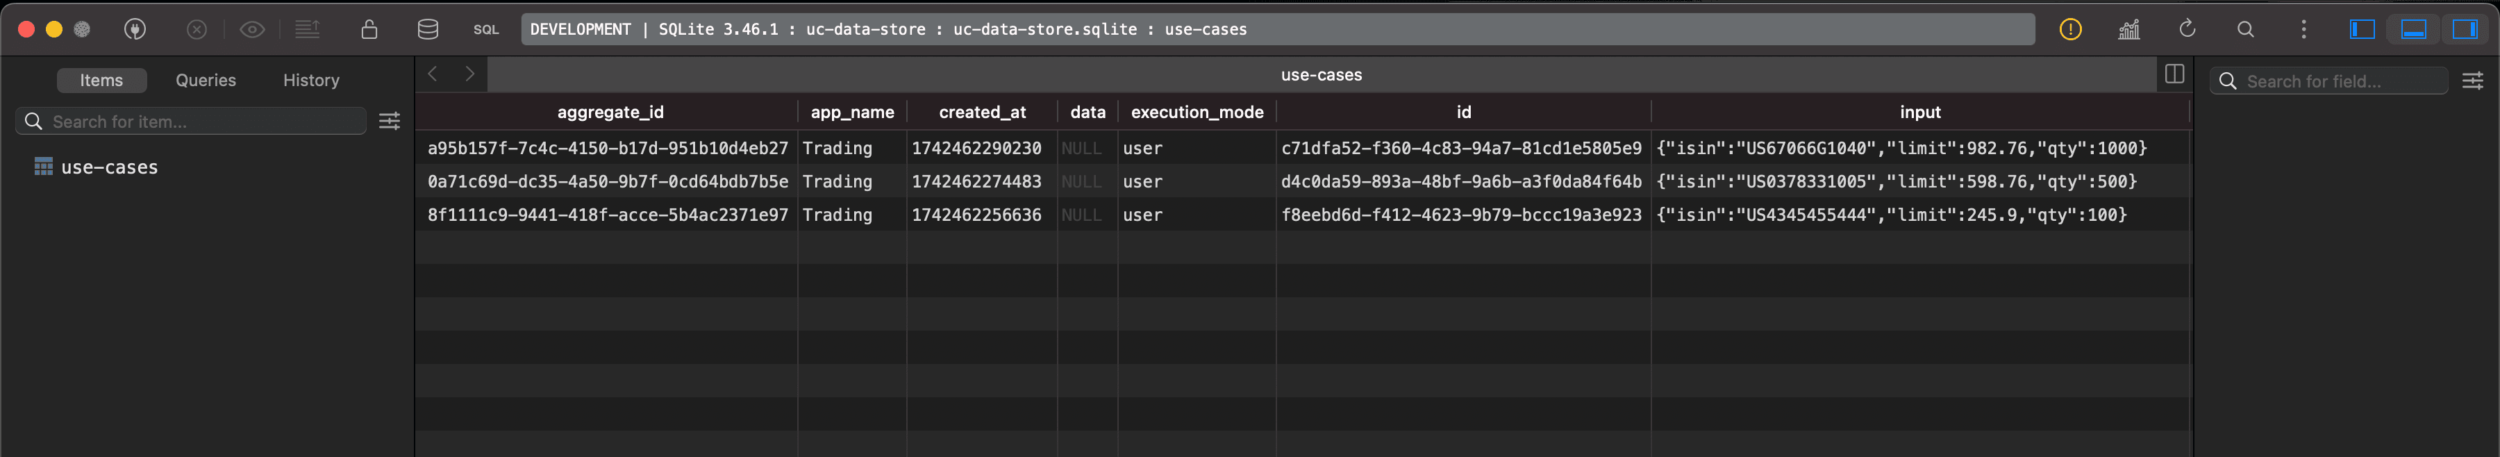The image size is (2500, 457).
Task: Open the metrics chart icon
Action: (x=2129, y=29)
